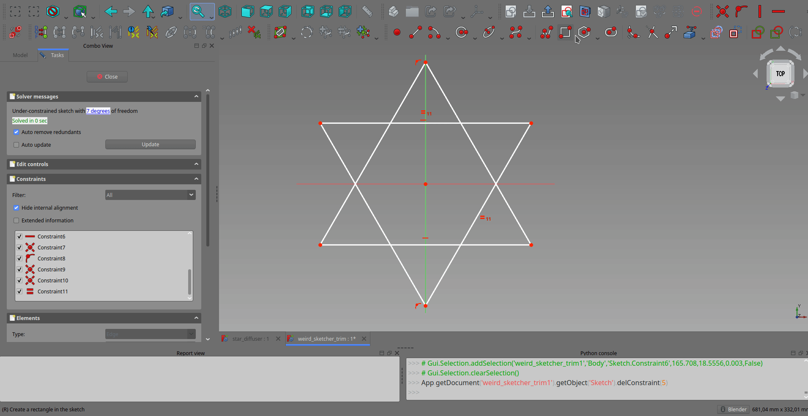
Task: Click the Create Slot tool
Action: coord(611,32)
